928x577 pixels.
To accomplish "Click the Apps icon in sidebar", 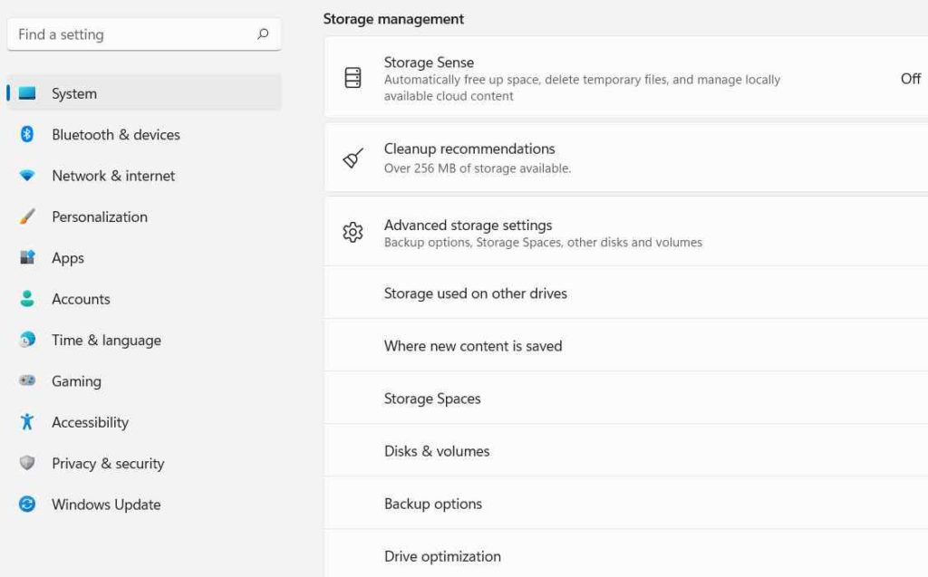I will 27,257.
